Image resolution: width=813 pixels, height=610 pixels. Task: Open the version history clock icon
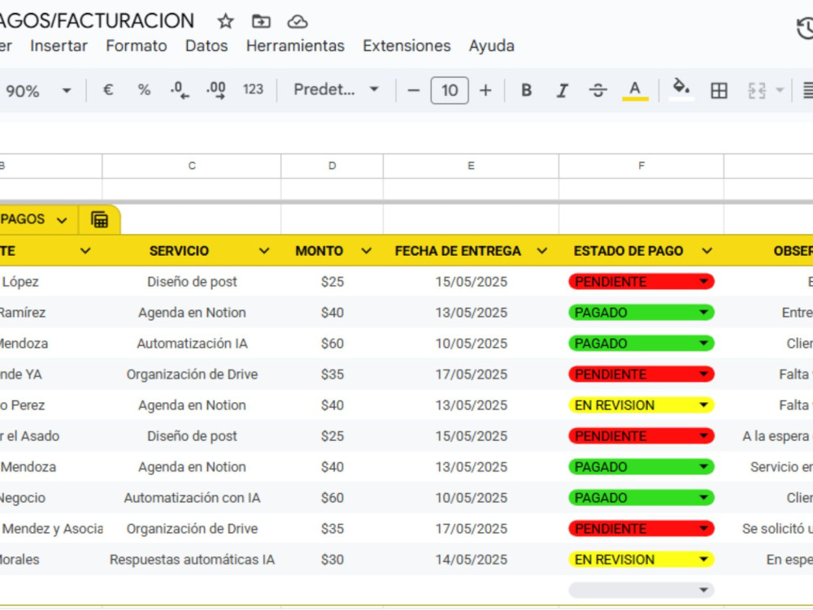point(805,28)
